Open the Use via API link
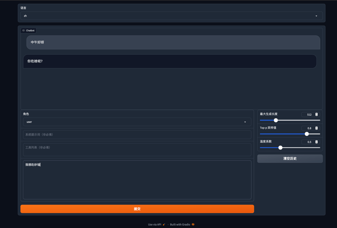Screen dimensions: 337x228 (154, 225)
